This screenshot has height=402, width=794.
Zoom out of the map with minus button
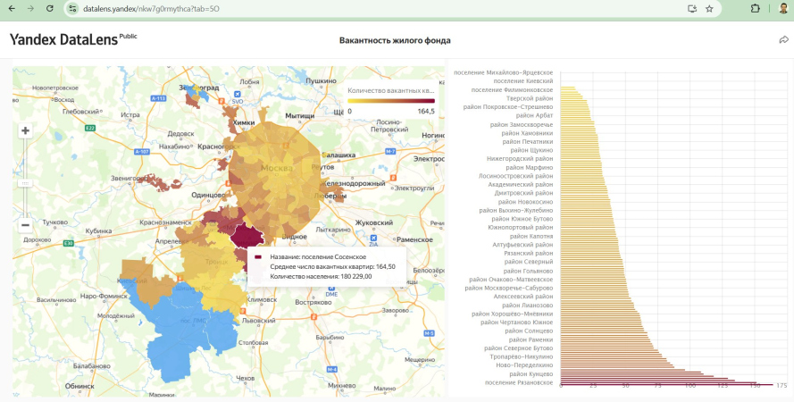25,225
